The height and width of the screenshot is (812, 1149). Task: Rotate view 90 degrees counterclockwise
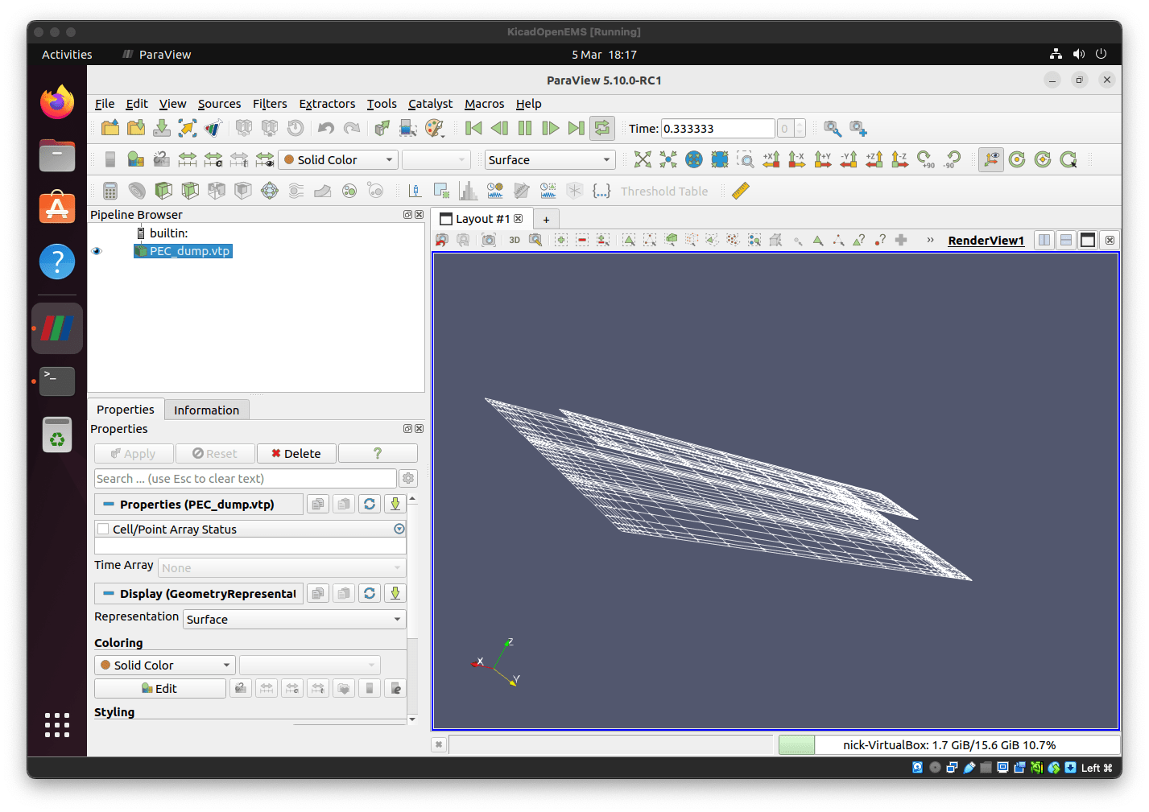tap(952, 159)
